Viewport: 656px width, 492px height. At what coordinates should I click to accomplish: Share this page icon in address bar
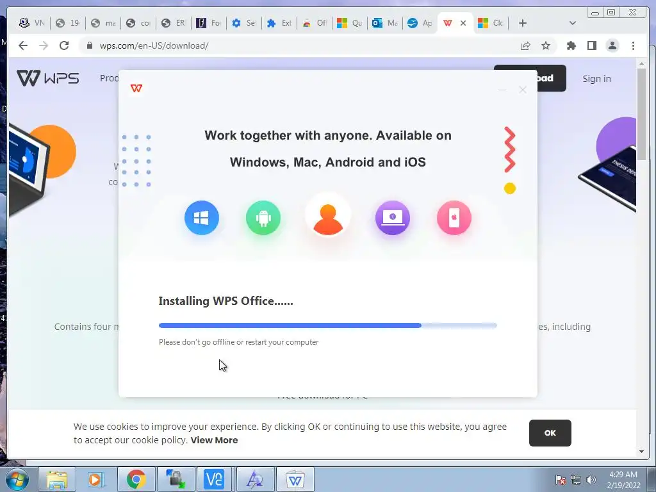(525, 45)
